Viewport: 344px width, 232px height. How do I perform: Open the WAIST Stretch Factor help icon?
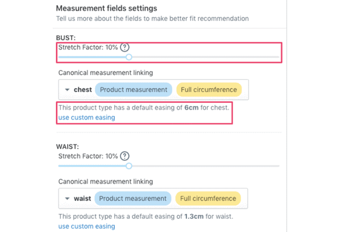[x=125, y=156]
